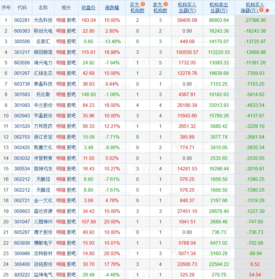Open 股吧 for 万邦医药 row

point(72,126)
